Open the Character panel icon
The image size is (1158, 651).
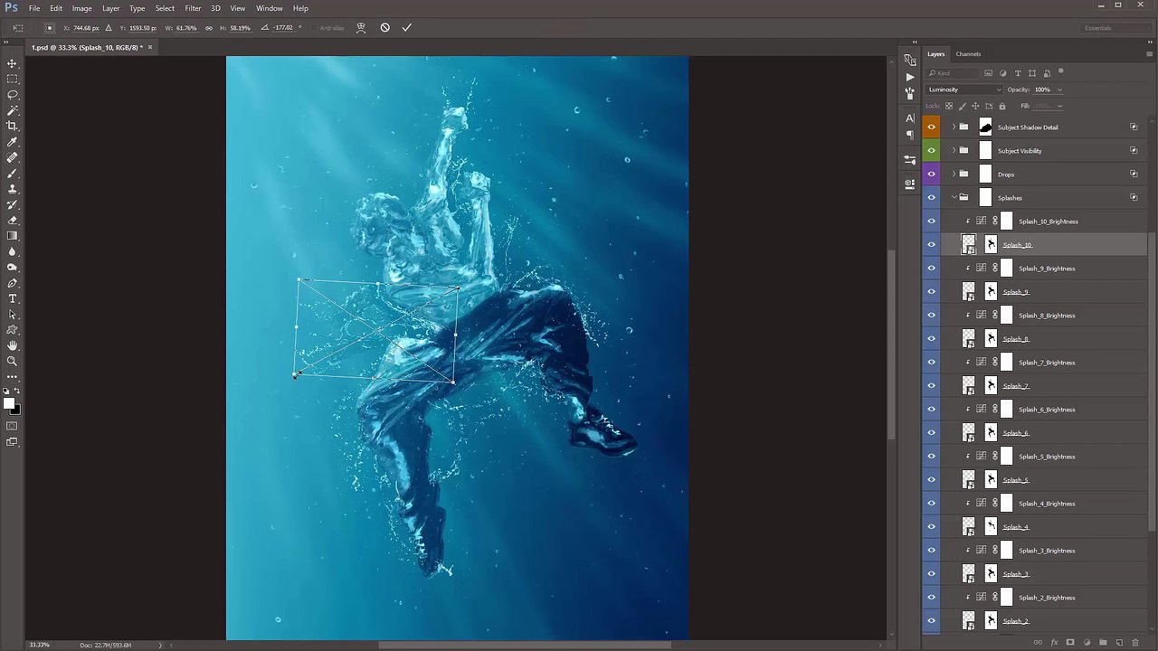[910, 118]
